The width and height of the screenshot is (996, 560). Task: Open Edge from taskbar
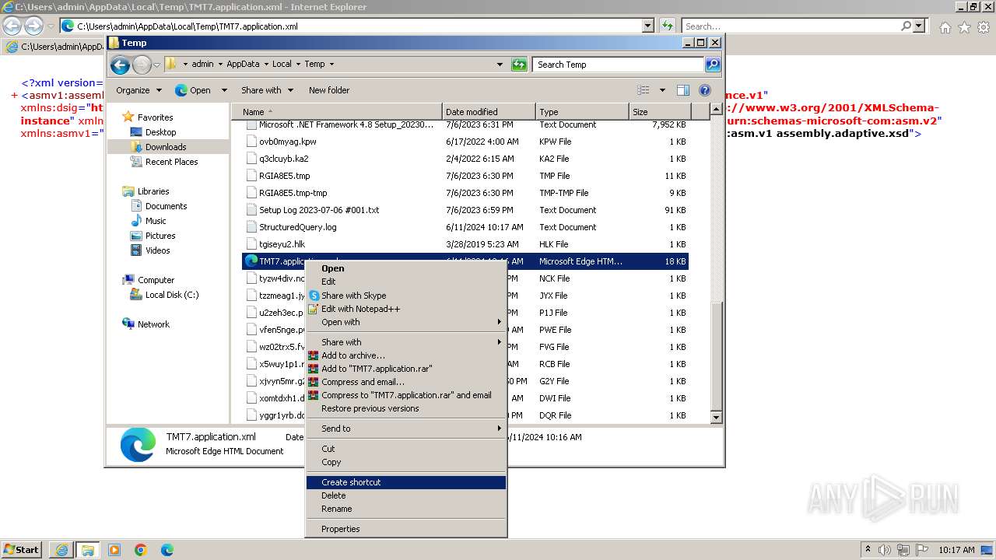click(167, 550)
